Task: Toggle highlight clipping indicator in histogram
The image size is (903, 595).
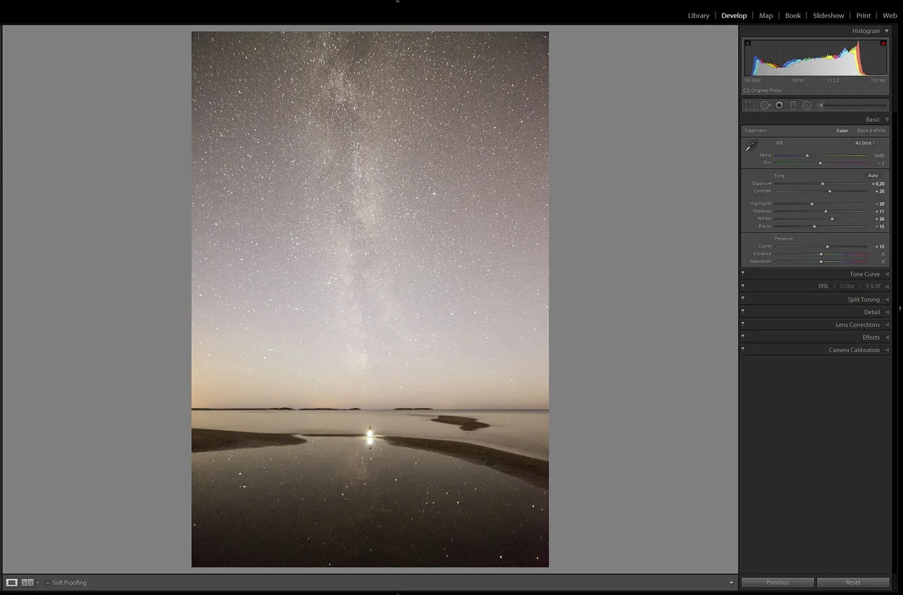Action: click(x=883, y=43)
